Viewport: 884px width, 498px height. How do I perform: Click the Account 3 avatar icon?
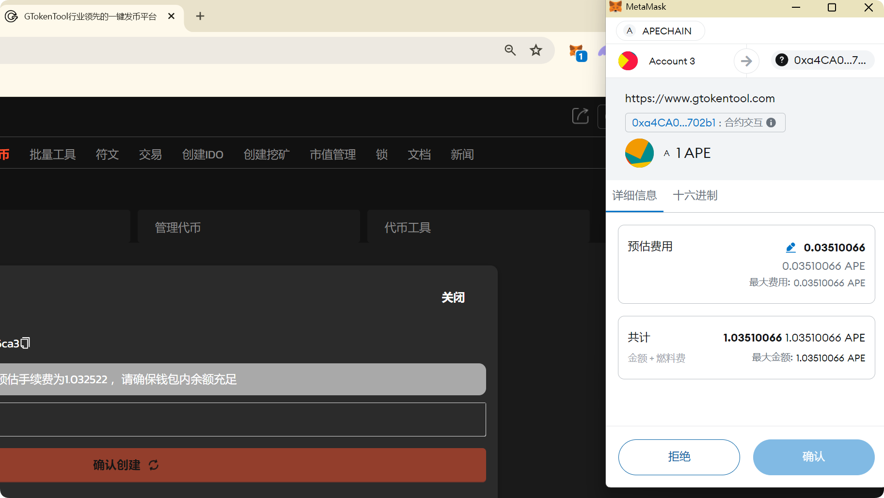[x=628, y=61]
